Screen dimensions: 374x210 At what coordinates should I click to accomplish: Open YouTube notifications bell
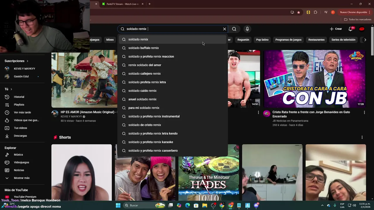[x=351, y=29]
